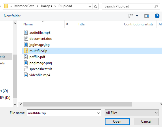Click the Open button
The height and width of the screenshot is (127, 162).
(117, 122)
